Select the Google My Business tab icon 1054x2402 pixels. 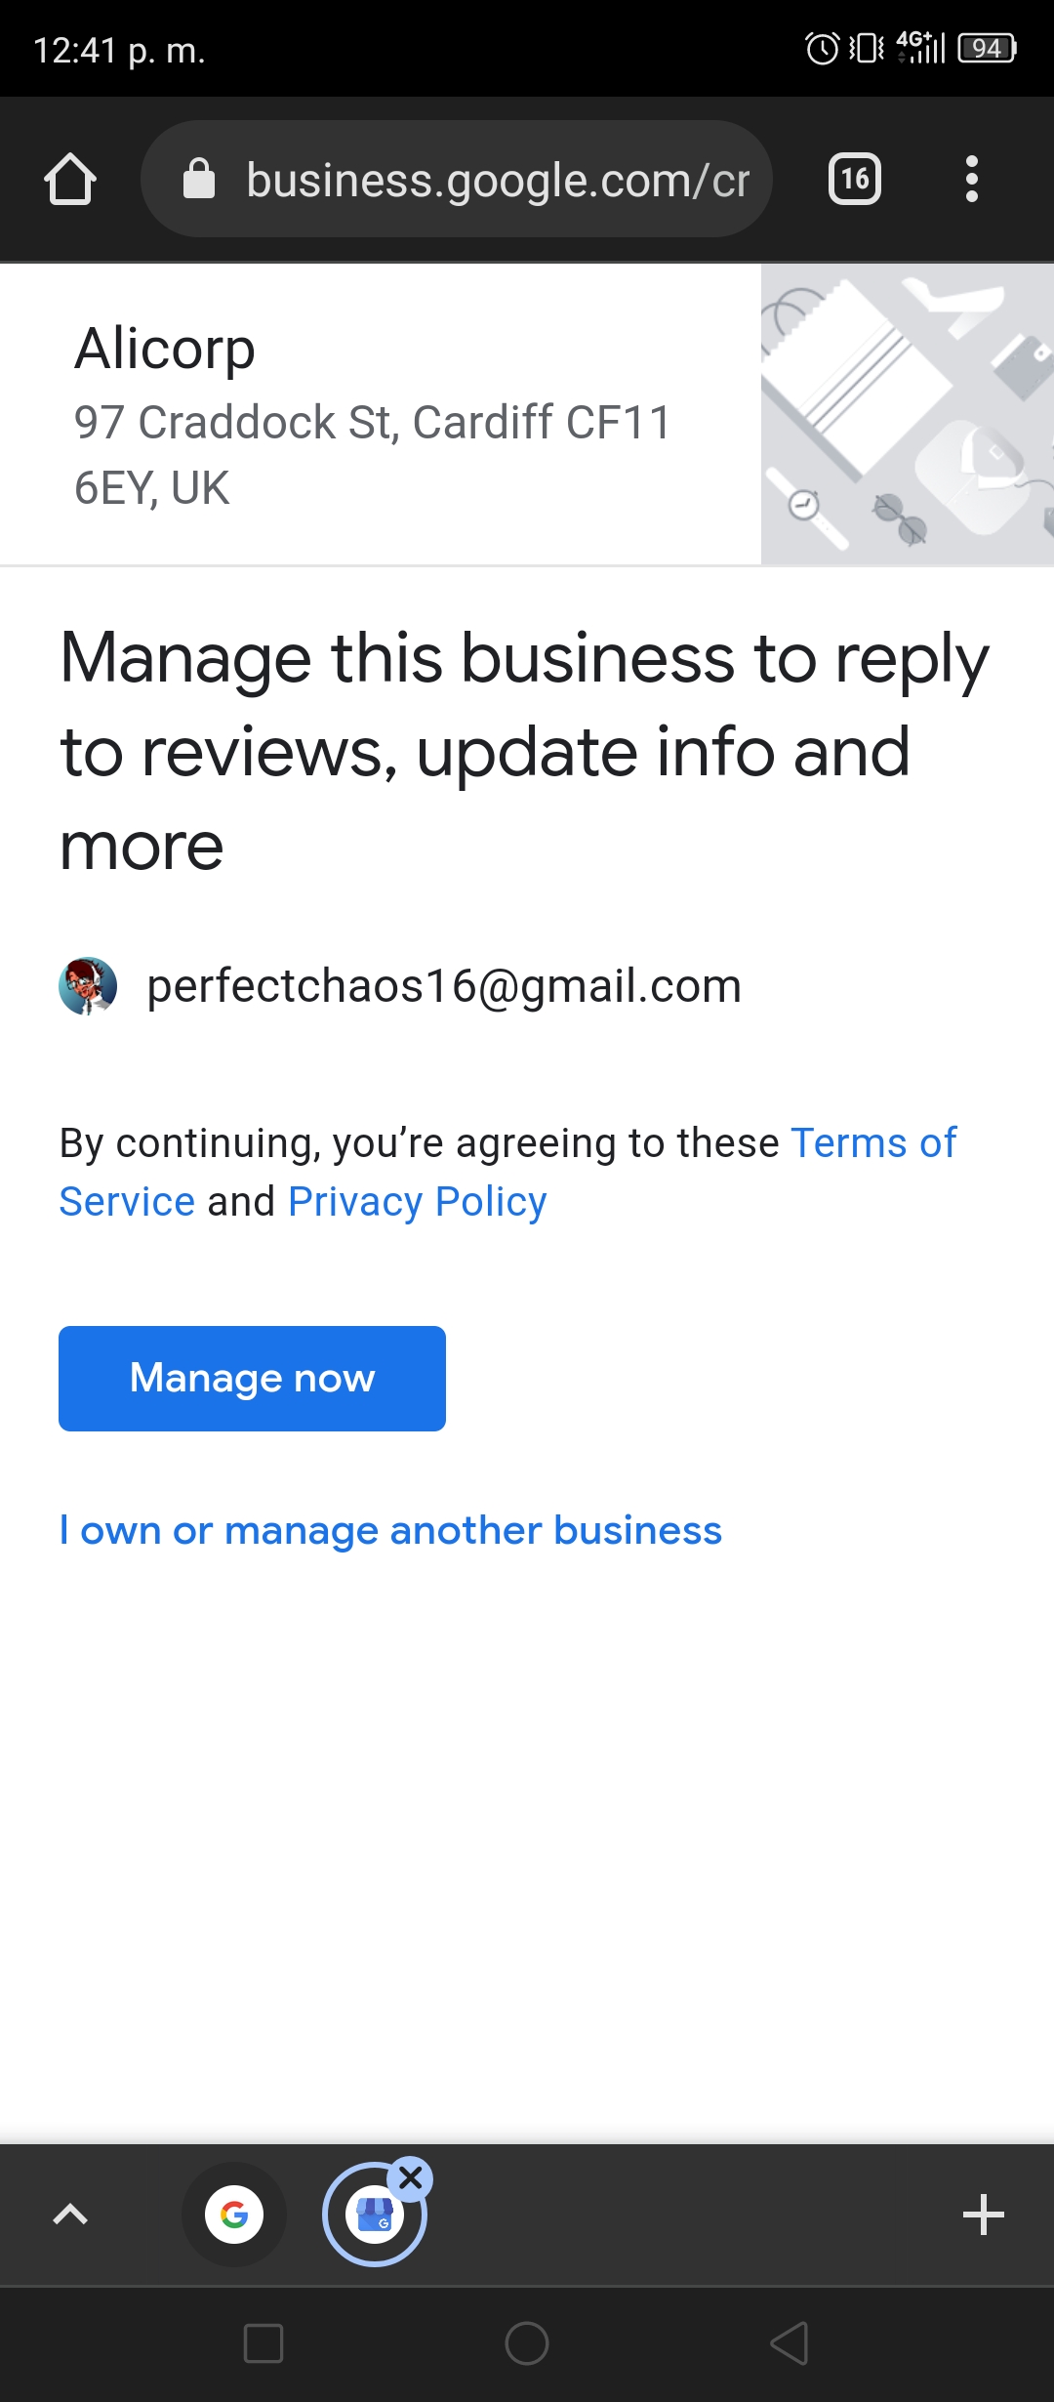point(375,2215)
